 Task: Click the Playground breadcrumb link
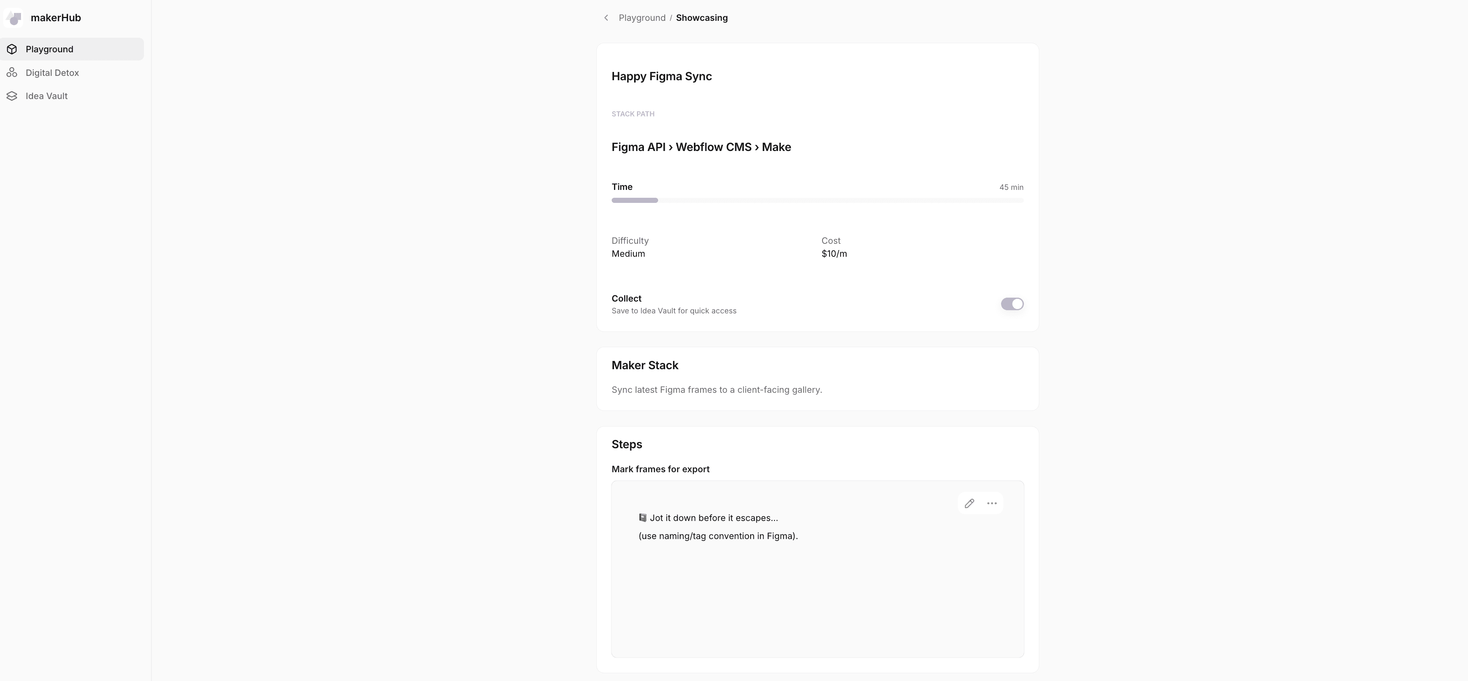coord(642,18)
